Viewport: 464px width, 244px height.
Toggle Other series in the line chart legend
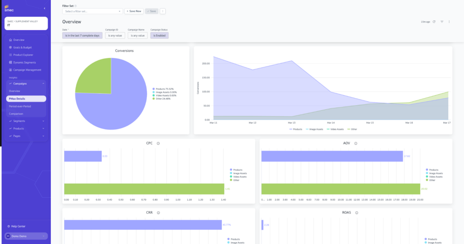coord(352,129)
